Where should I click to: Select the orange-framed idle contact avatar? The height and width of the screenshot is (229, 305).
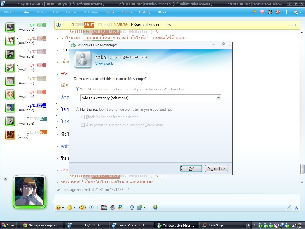click(10, 135)
